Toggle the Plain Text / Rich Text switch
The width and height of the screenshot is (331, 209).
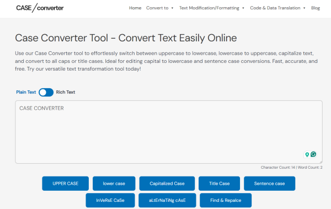[46, 92]
